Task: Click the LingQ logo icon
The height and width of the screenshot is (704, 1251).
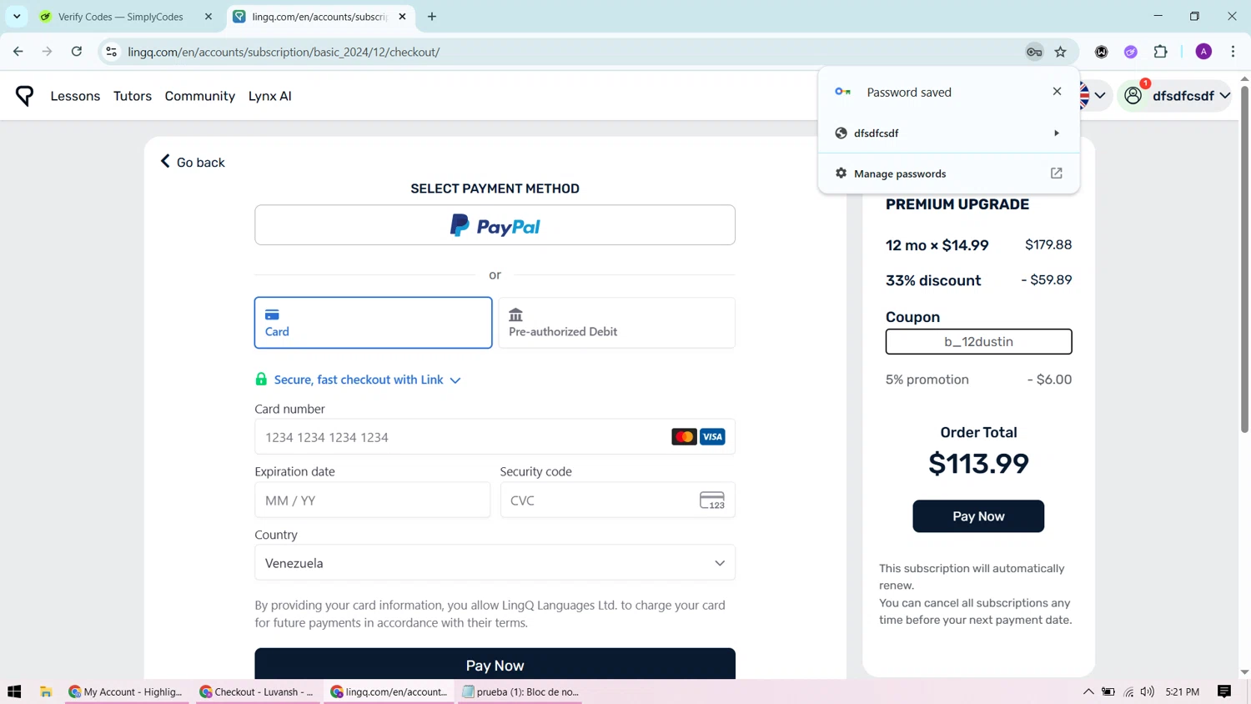Action: click(24, 96)
